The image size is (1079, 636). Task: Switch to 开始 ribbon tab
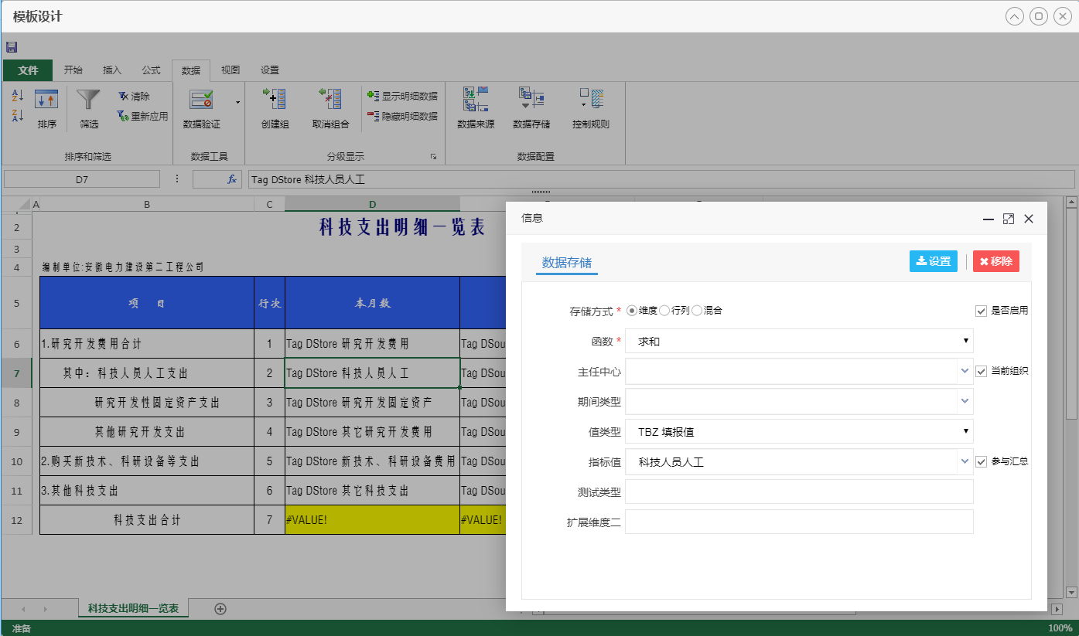(x=73, y=70)
